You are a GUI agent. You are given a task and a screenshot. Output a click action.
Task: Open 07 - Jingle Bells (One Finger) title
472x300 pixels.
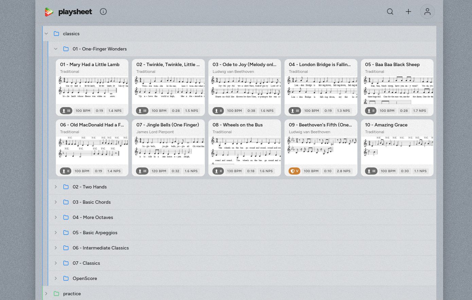click(x=168, y=125)
